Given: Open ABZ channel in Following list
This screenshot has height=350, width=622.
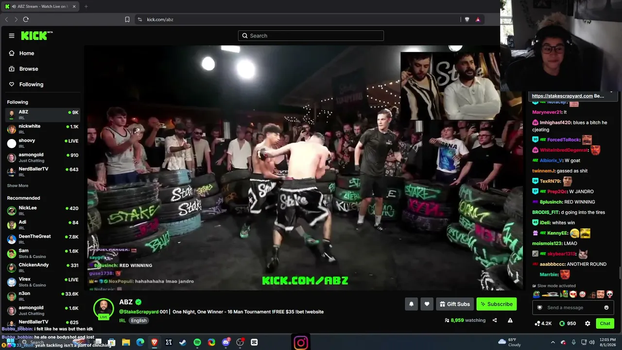Looking at the screenshot, I should pyautogui.click(x=43, y=115).
